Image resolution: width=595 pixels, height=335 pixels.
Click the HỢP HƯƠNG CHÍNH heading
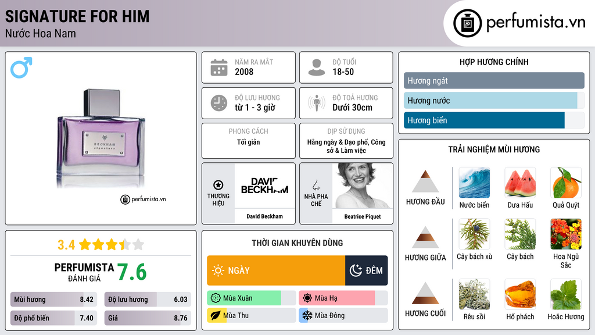tap(494, 62)
